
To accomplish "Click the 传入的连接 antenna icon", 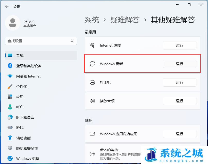I will (x=92, y=154).
